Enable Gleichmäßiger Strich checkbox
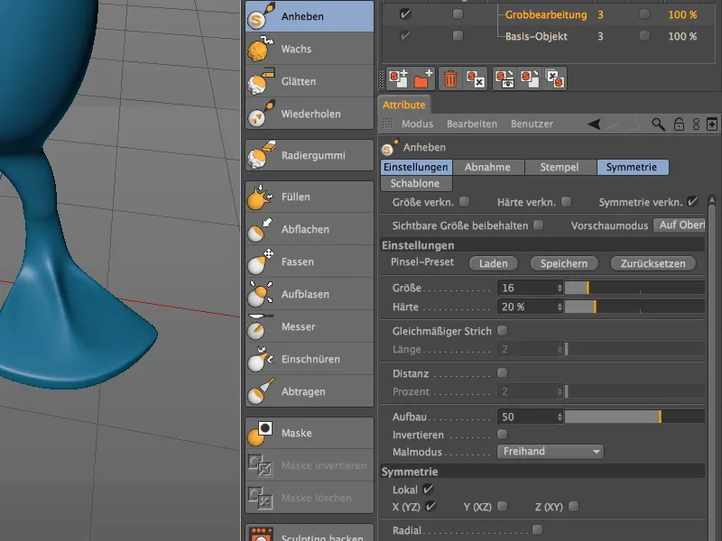722x541 pixels. 503,330
